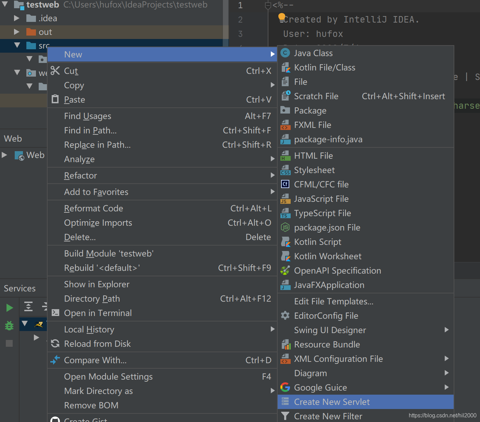Choose Replace in Path...
This screenshot has width=480, height=422.
[162, 145]
